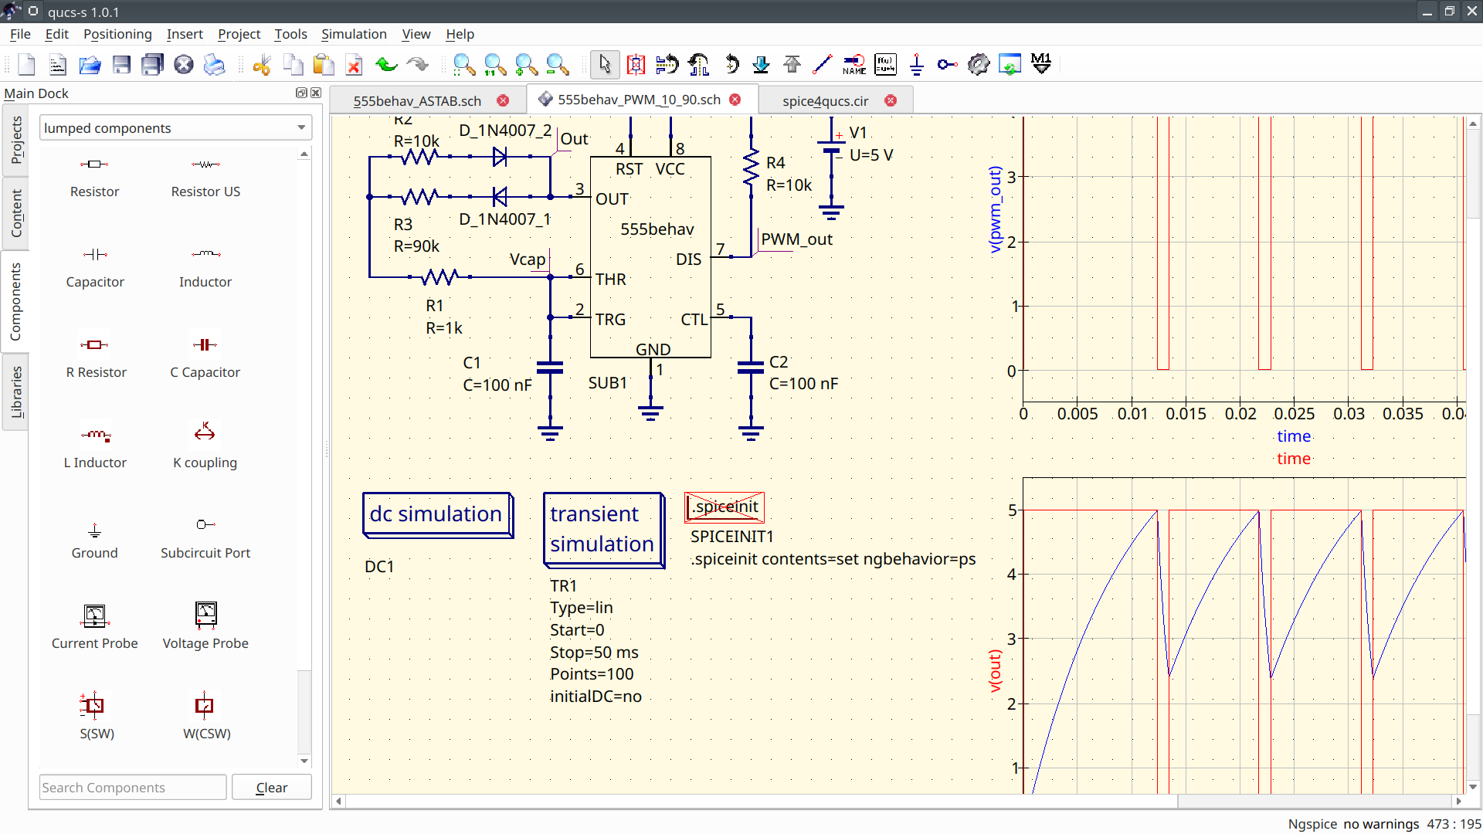Screen dimensions: 1483x834
Task: Click inside the Search Components field
Action: (131, 787)
